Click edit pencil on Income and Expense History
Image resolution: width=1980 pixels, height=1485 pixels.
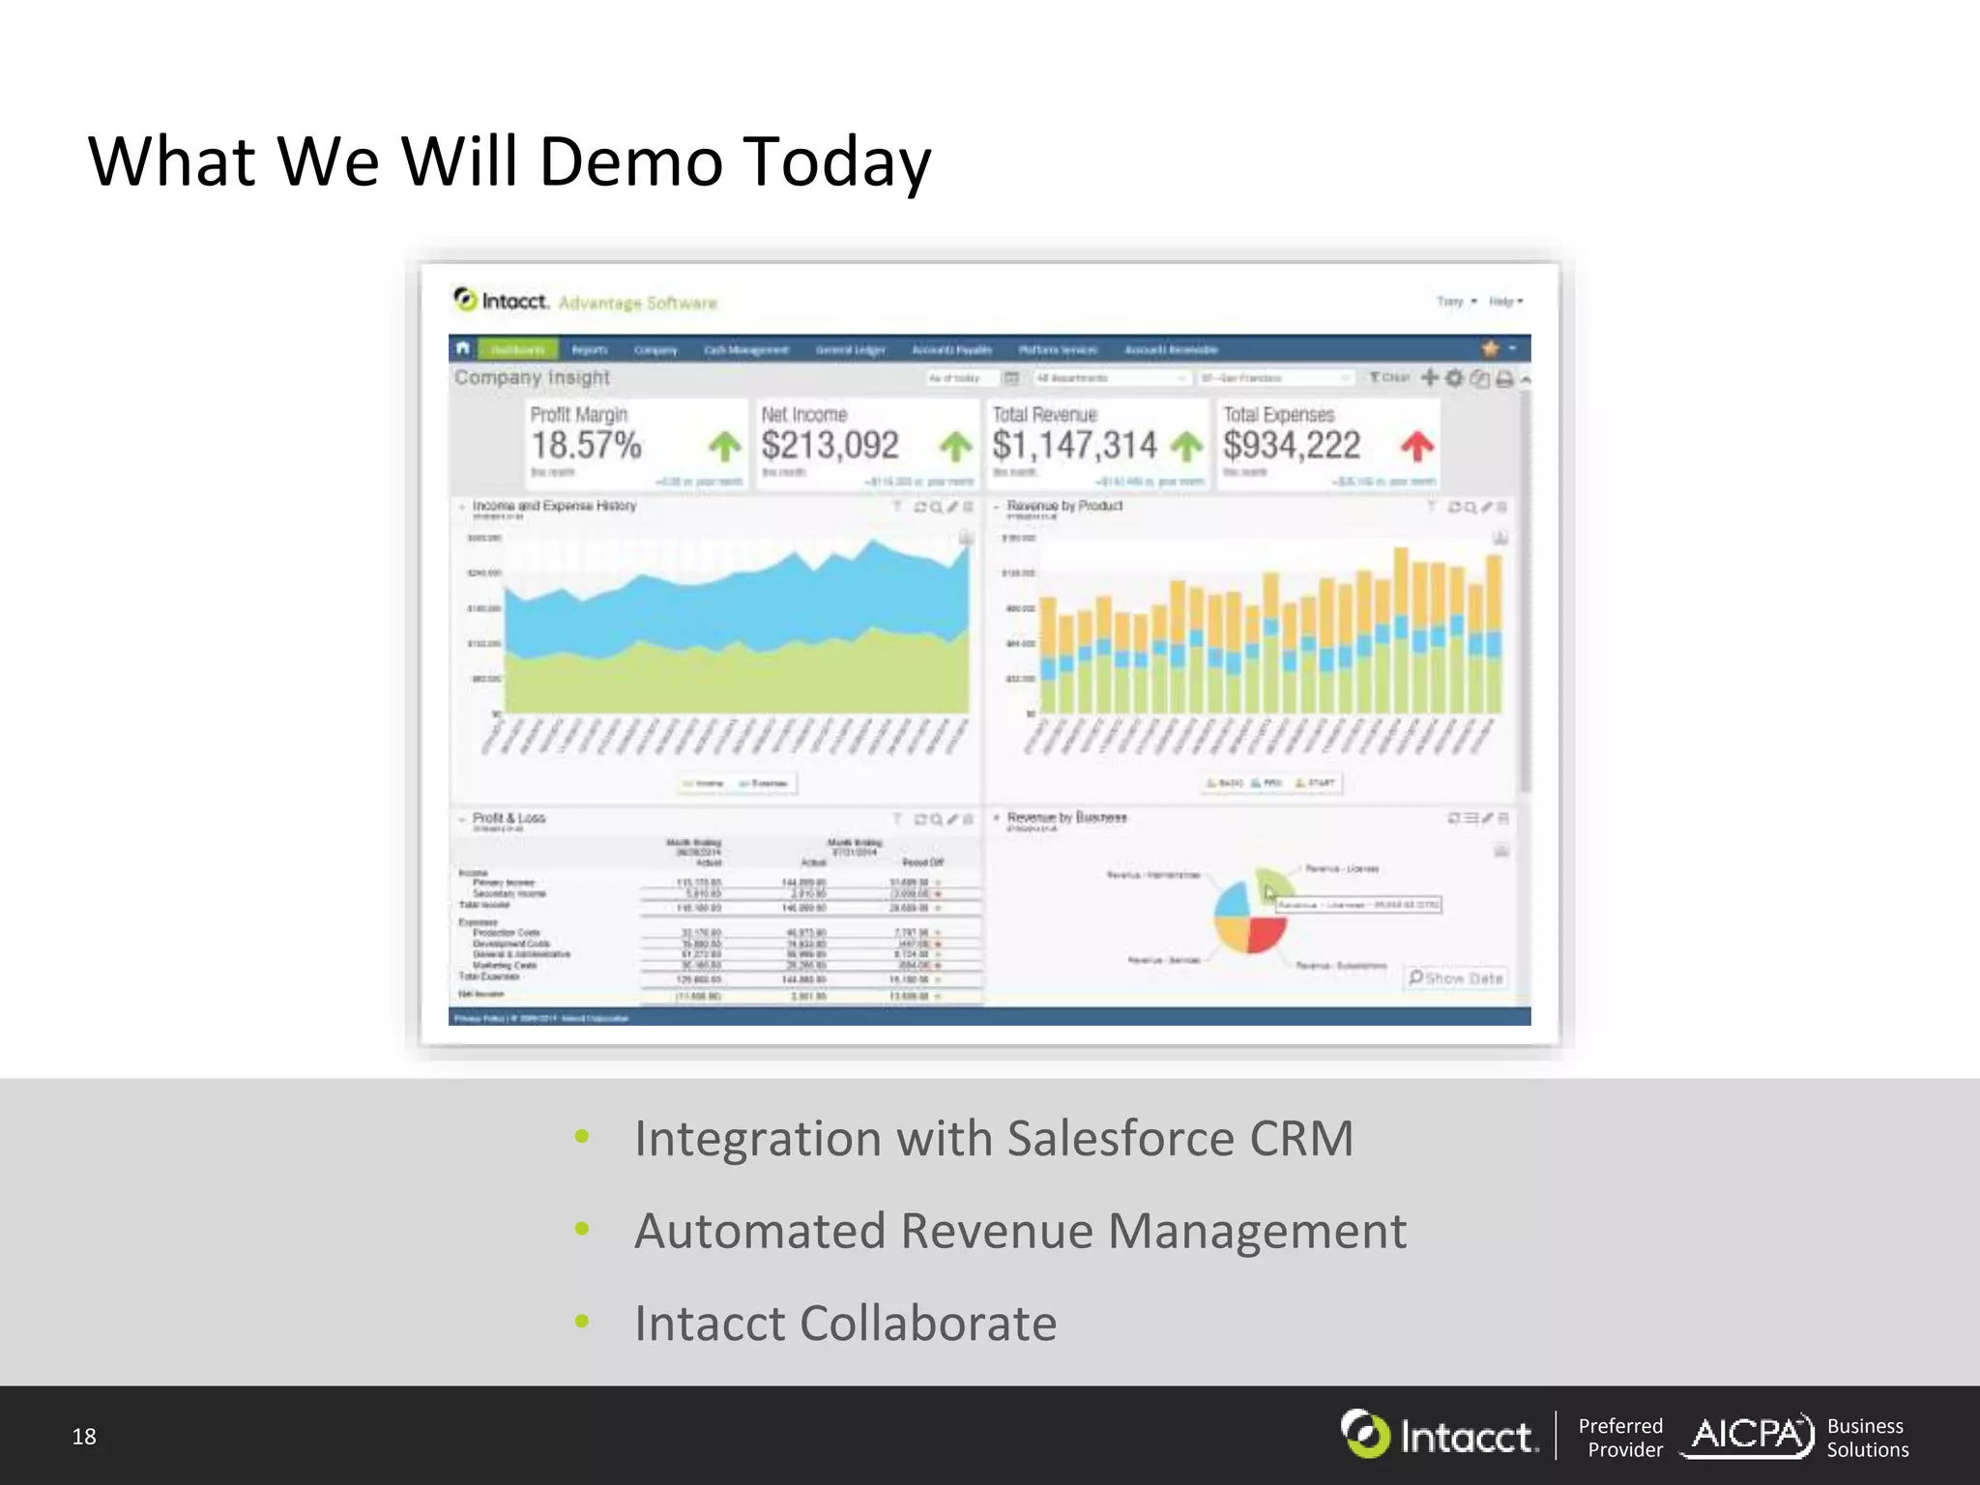952,507
